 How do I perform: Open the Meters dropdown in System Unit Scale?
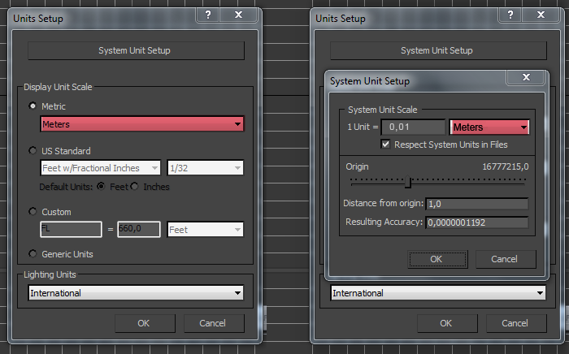489,127
